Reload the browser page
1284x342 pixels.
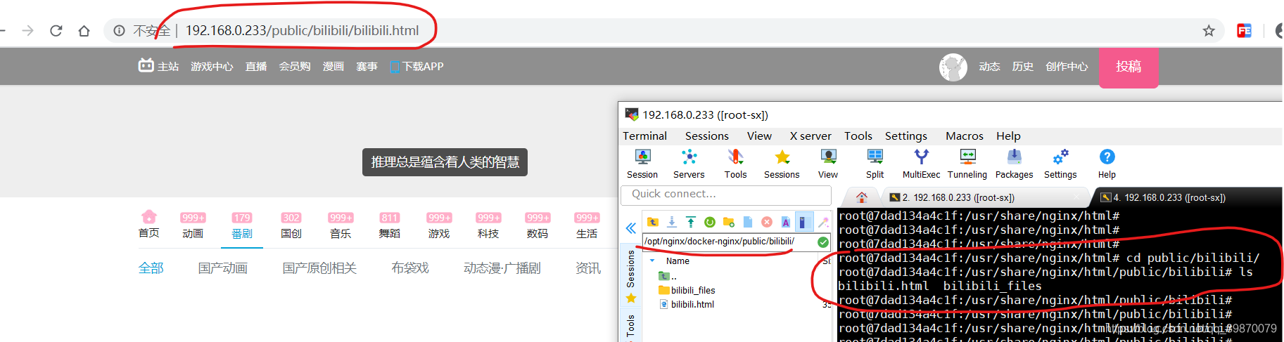tap(56, 30)
